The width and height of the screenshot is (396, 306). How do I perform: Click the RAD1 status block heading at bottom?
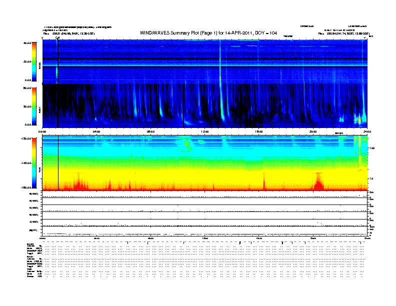(30, 257)
